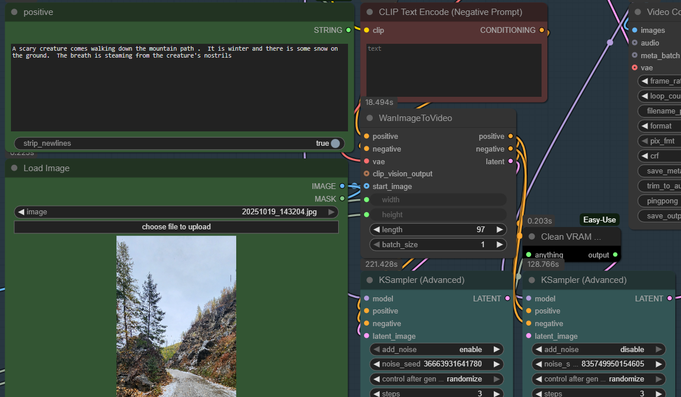
Task: Increase the length value with right arrow
Action: [x=499, y=229]
